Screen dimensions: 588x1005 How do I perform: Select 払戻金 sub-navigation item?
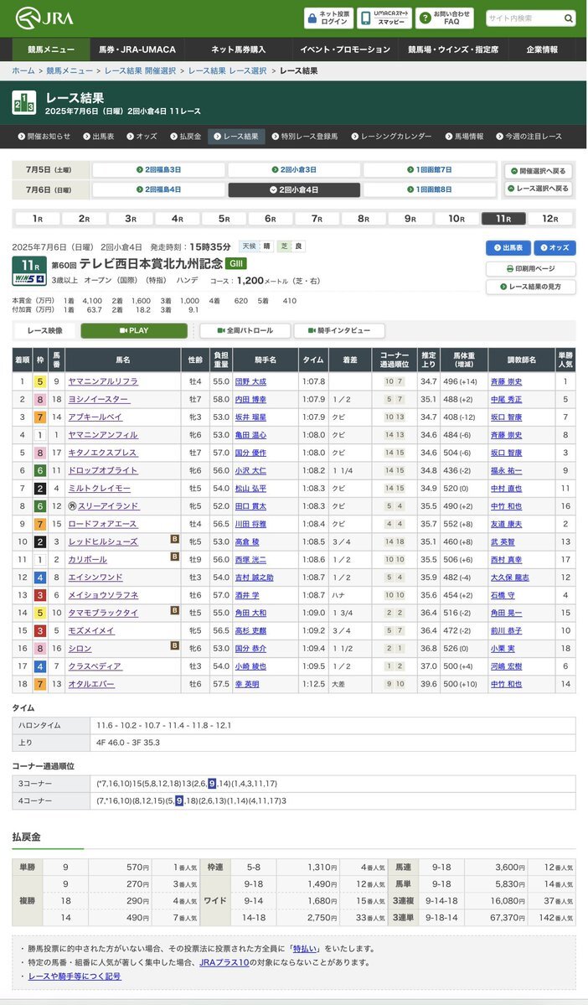point(185,137)
